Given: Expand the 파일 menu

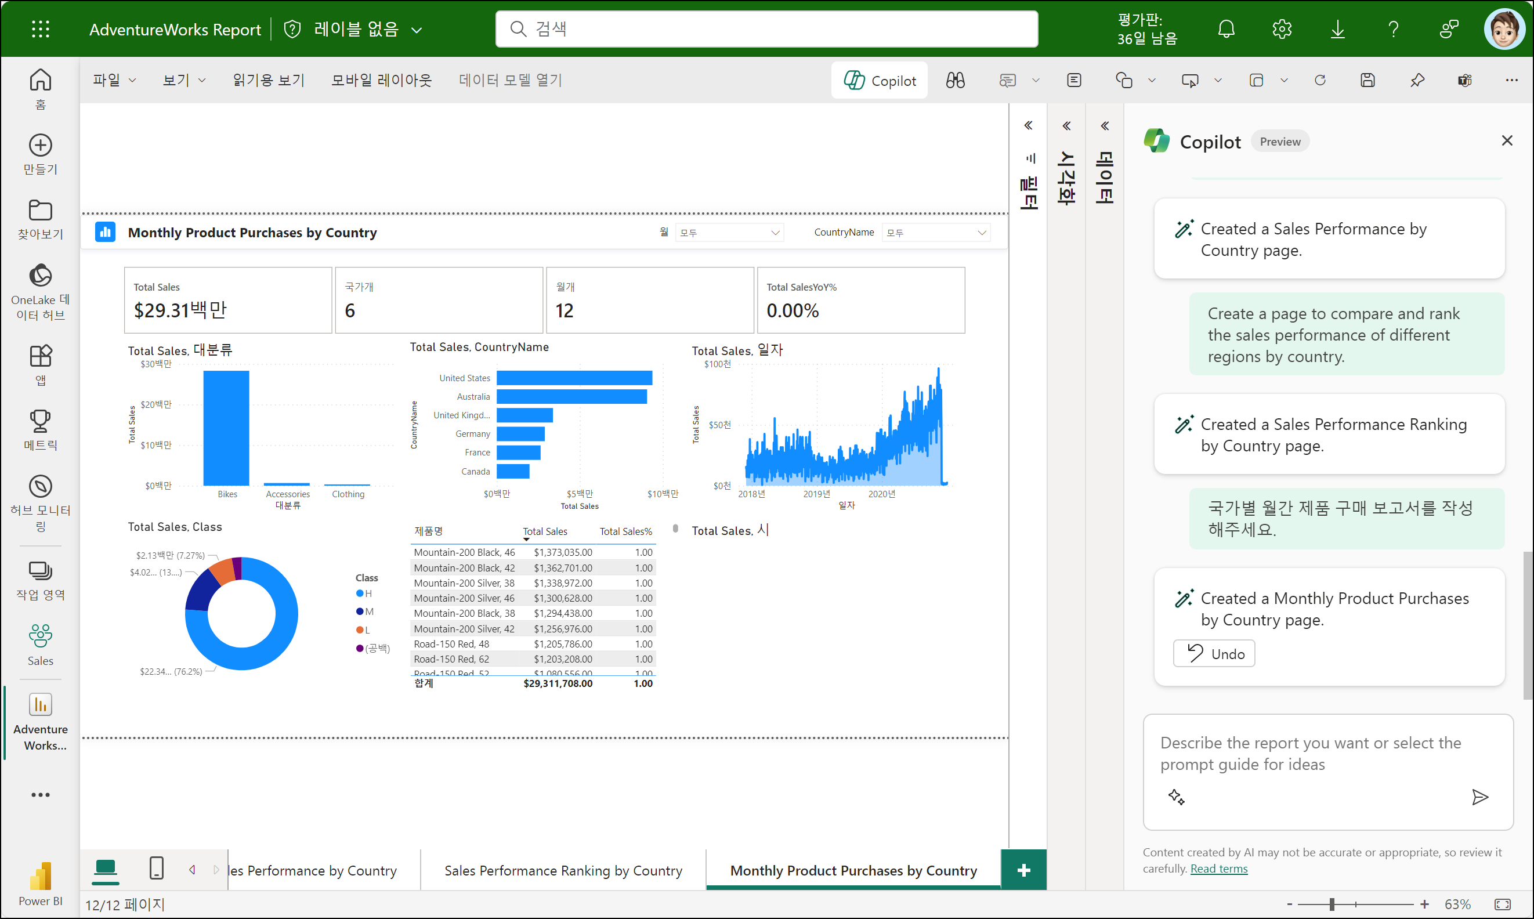Looking at the screenshot, I should [x=114, y=81].
